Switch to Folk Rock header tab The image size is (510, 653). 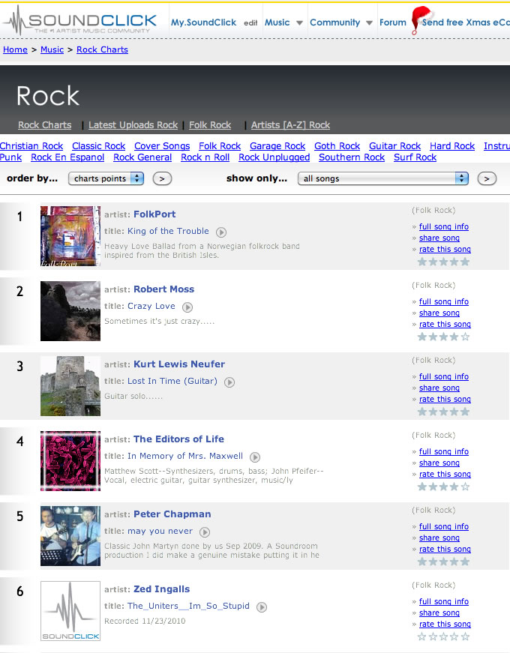tap(210, 125)
